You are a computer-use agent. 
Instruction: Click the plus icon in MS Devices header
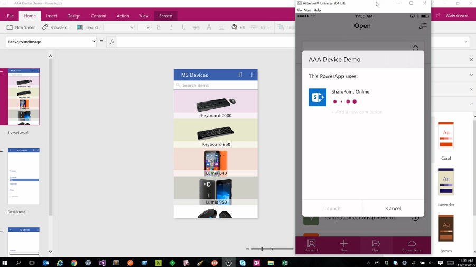click(251, 75)
